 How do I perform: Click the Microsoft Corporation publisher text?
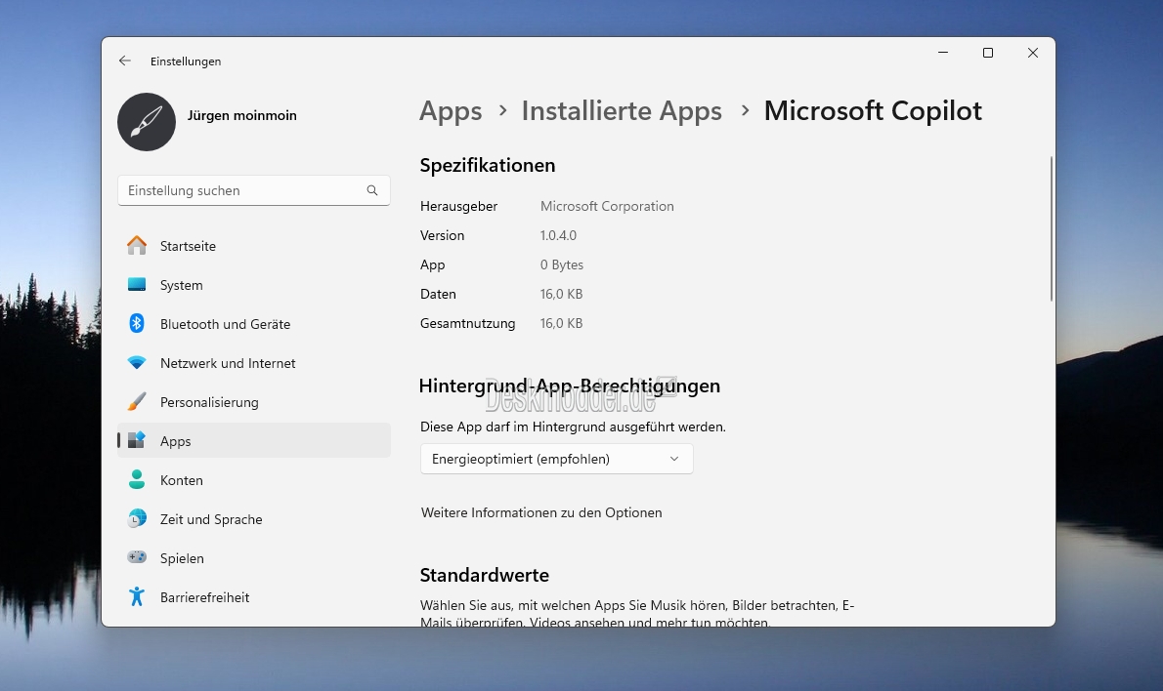coord(607,206)
